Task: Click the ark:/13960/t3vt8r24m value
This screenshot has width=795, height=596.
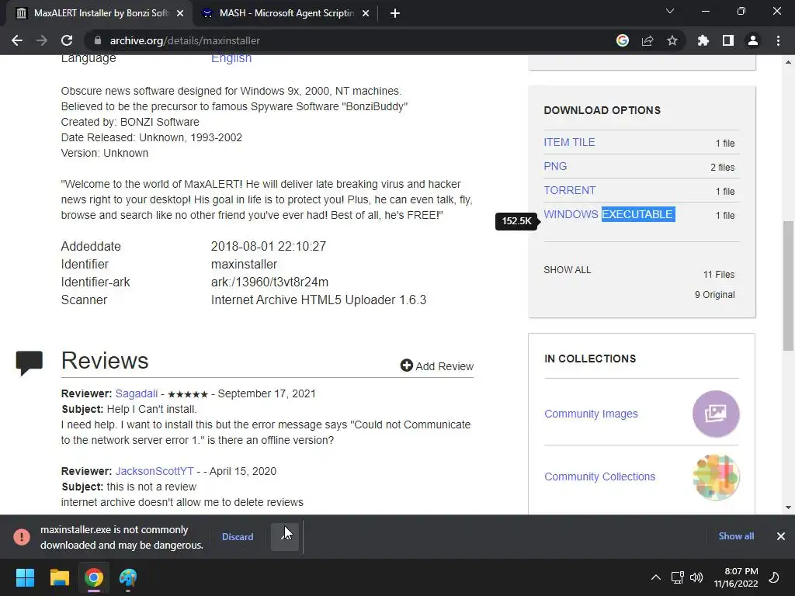Action: (x=269, y=282)
